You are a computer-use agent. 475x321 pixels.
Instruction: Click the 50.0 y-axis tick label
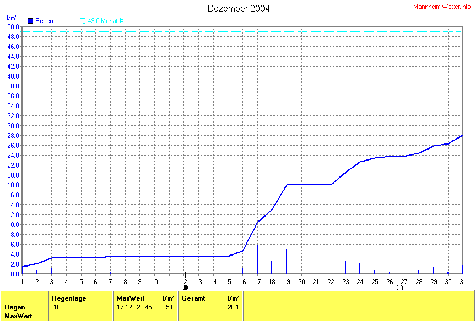coord(13,26)
